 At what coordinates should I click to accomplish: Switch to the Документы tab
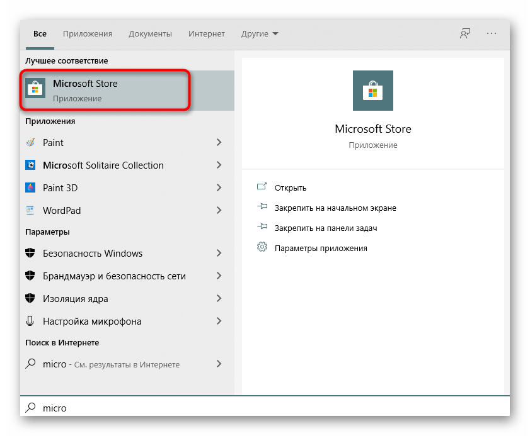[150, 34]
